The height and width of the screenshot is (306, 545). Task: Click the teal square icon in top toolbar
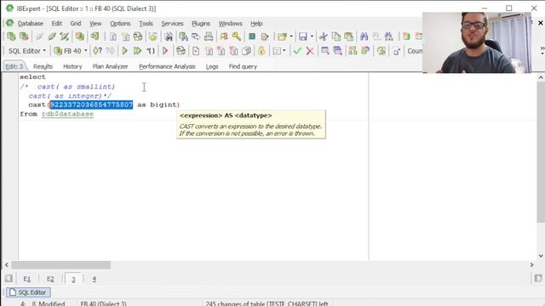(x=252, y=36)
